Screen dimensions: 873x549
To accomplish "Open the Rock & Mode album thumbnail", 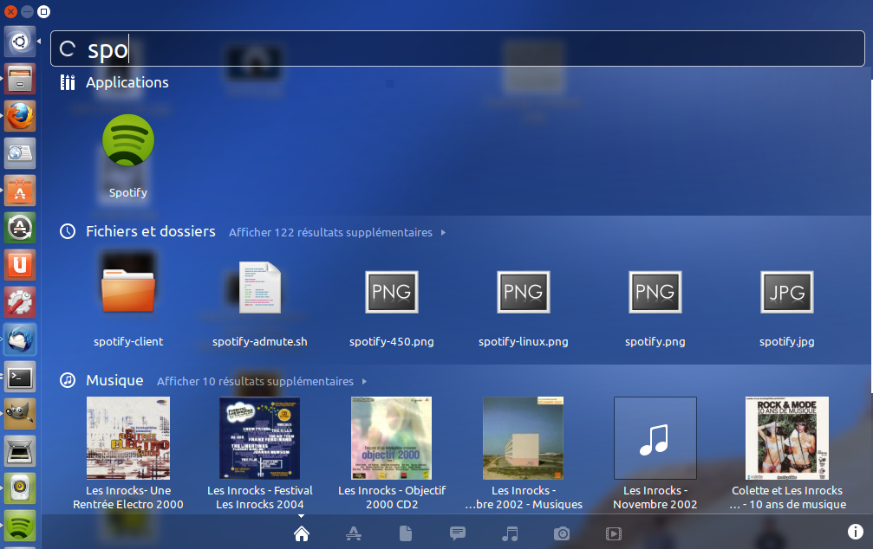I will [x=786, y=438].
